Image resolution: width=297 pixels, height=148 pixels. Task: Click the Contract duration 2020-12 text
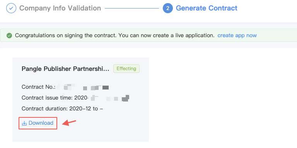click(62, 109)
